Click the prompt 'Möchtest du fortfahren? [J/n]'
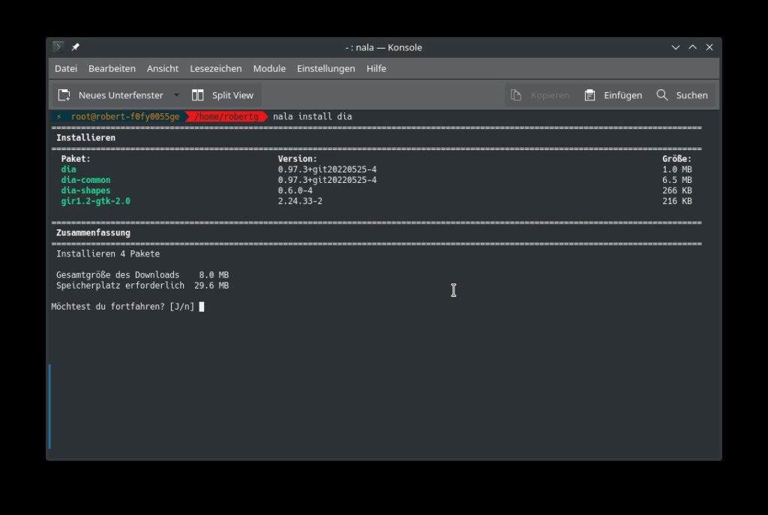The width and height of the screenshot is (768, 515). click(123, 307)
